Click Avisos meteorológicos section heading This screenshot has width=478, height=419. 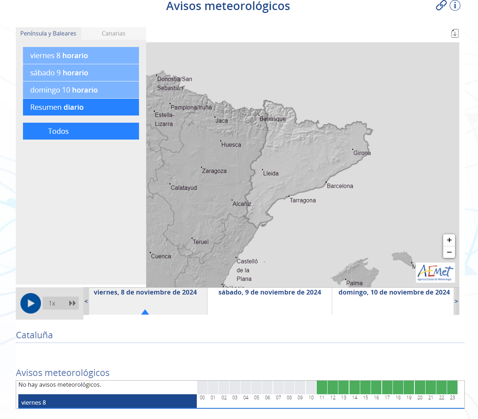coord(63,373)
